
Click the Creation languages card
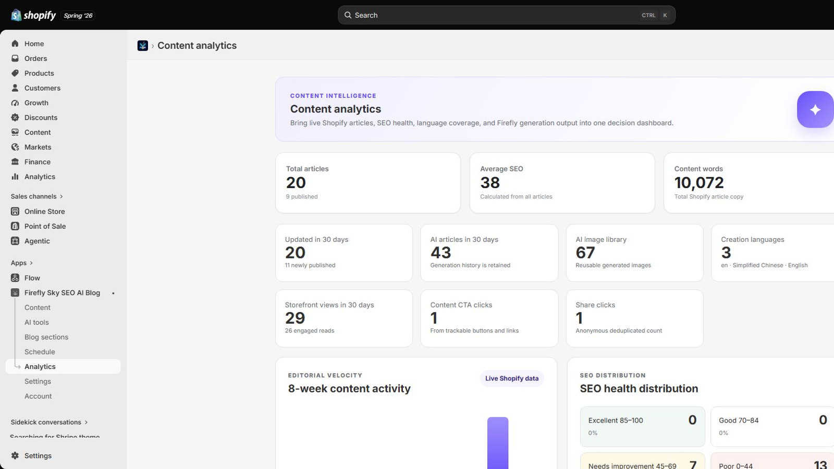click(773, 253)
